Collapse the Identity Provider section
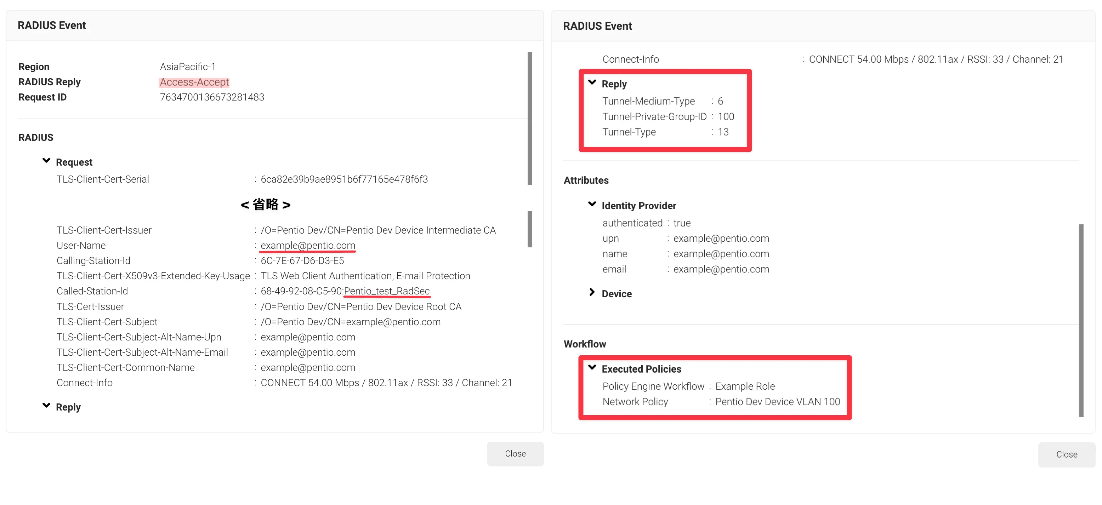The width and height of the screenshot is (1102, 505). pos(592,205)
